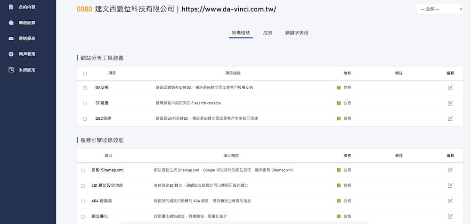Image resolution: width=471 pixels, height=224 pixels.
Task: Click the green 合格 swatch for GA安裝
Action: pyautogui.click(x=339, y=88)
